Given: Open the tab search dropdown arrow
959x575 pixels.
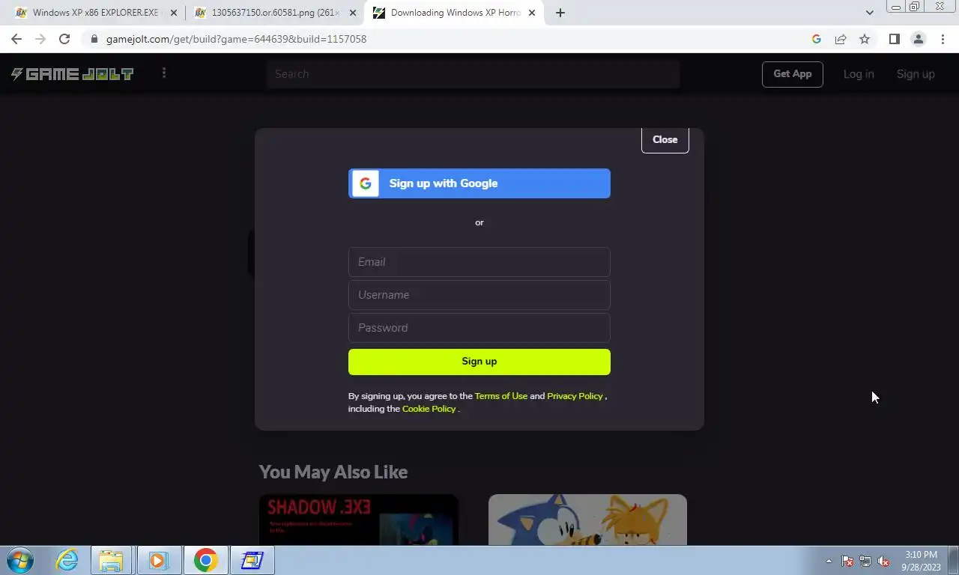Looking at the screenshot, I should click(869, 13).
